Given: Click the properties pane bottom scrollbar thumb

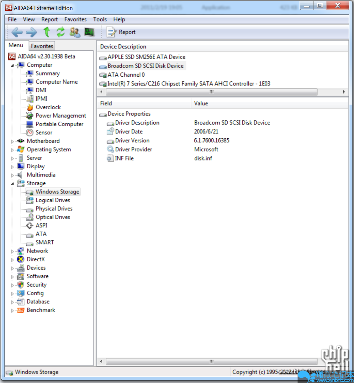Looking at the screenshot, I should point(212,361).
